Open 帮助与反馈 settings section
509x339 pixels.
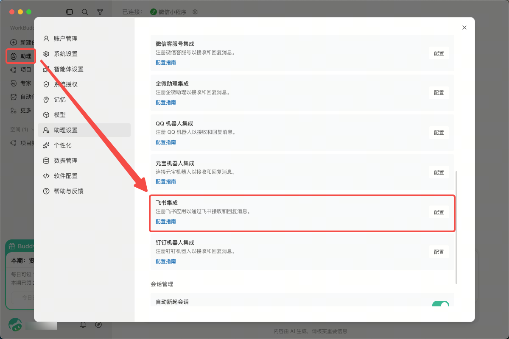84,191
